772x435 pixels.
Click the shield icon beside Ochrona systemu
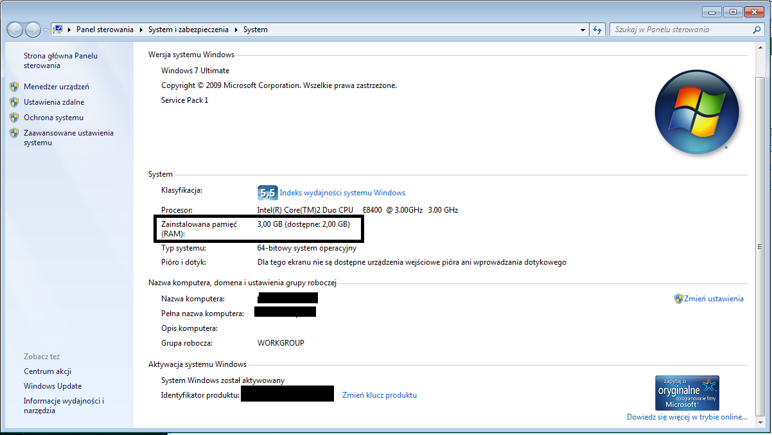coord(14,118)
